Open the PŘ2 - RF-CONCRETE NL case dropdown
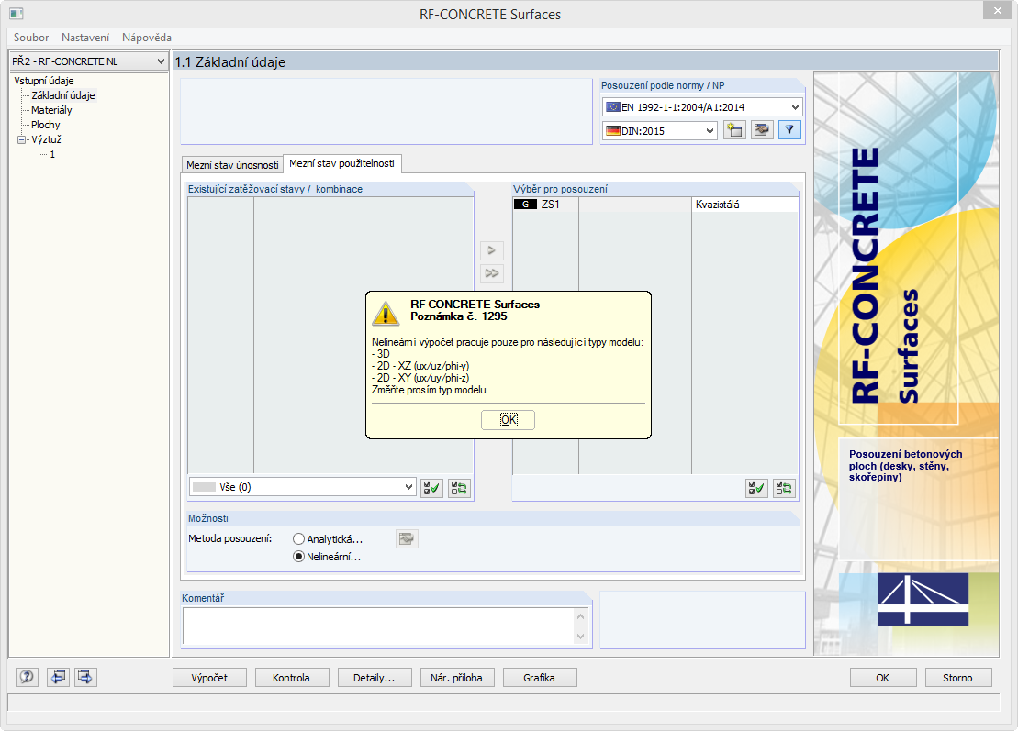 tap(89, 61)
